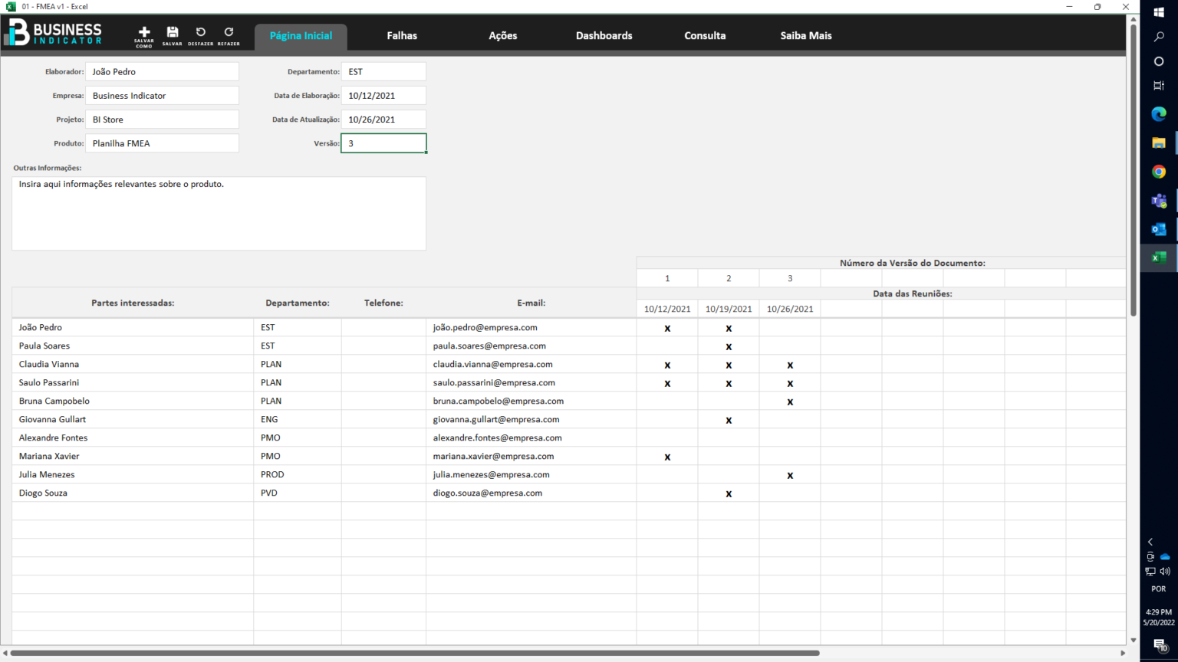The image size is (1178, 662).
Task: Click the horizontal scrollbar at the bottom
Action: tap(414, 654)
